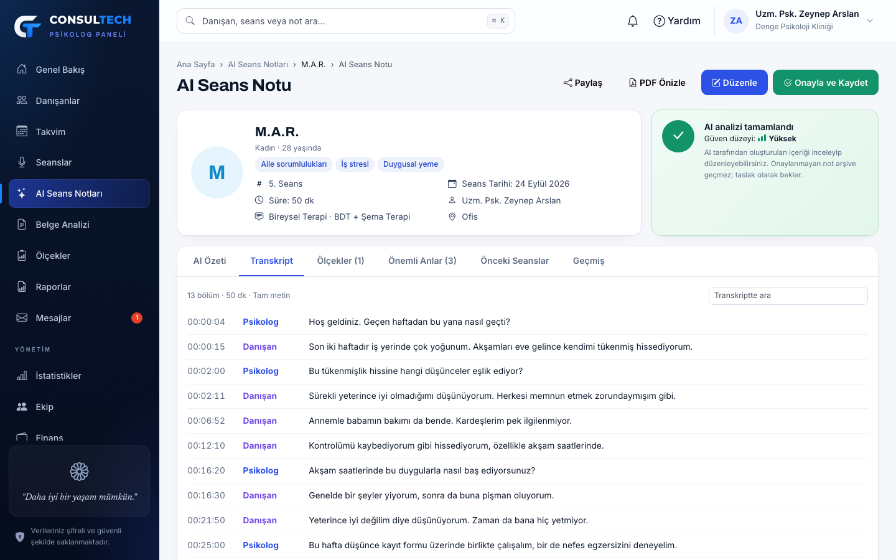Screen dimensions: 896x560
Task: Open the M.A.R. breadcrumb link
Action: 314,64
